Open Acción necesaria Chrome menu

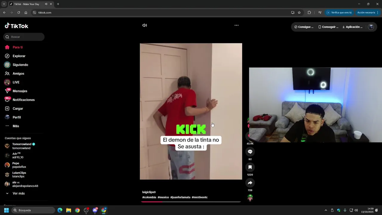(368, 13)
